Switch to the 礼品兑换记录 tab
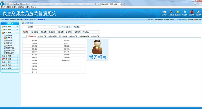The height and width of the screenshot is (109, 202). [73, 36]
